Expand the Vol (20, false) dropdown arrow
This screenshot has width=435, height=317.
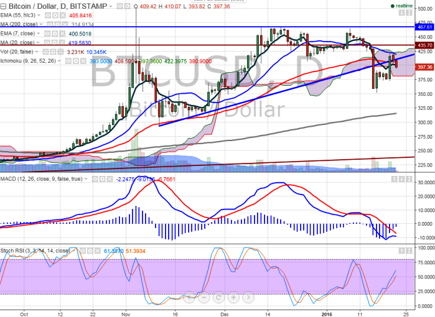pos(37,52)
